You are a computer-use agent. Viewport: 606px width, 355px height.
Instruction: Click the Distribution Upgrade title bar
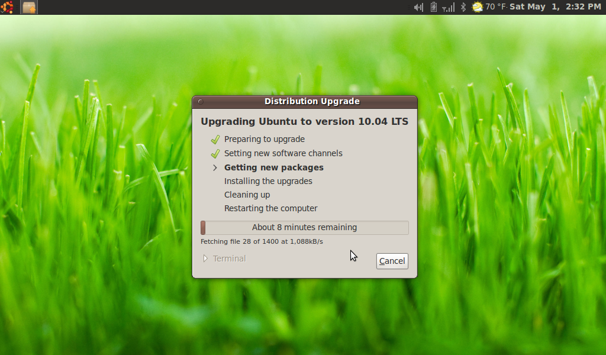305,102
